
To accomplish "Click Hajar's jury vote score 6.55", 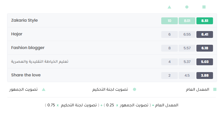I will (187, 34).
